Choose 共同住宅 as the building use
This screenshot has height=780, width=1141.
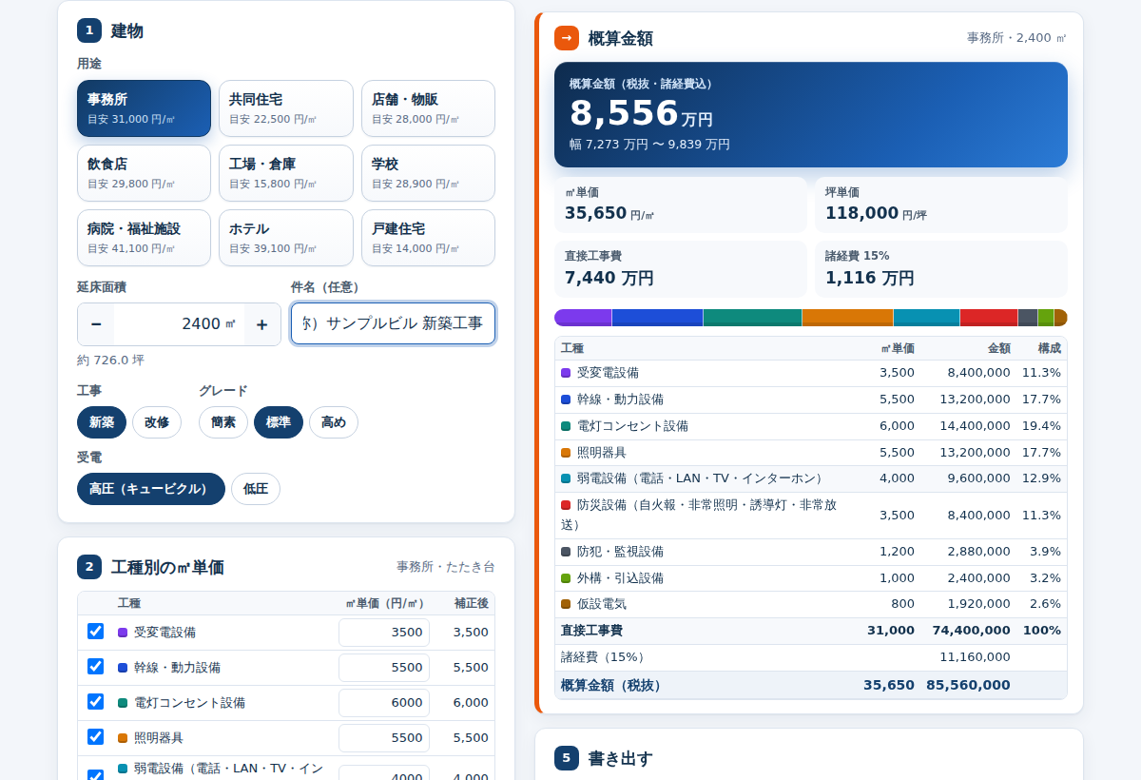point(286,108)
